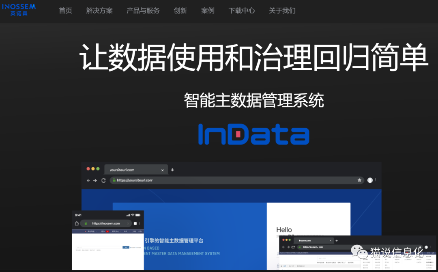Viewport: 438px width, 272px height.
Task: Click MASTER DATA MANAGEMENT SYSTEM text
Action: click(x=185, y=254)
